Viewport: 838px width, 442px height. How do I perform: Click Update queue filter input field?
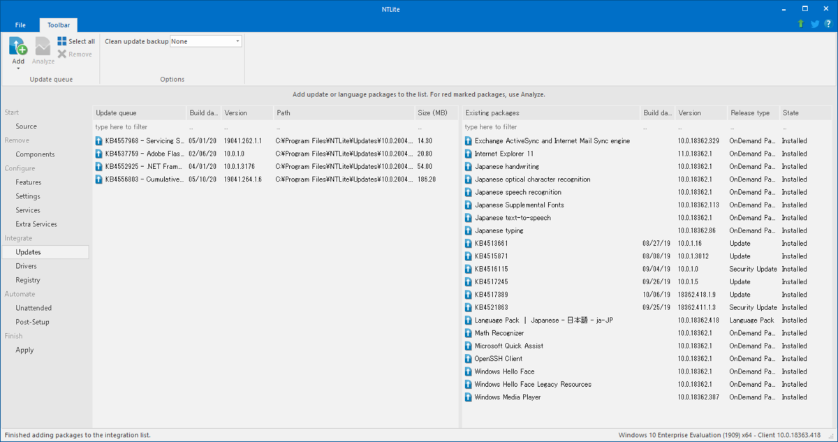[139, 127]
